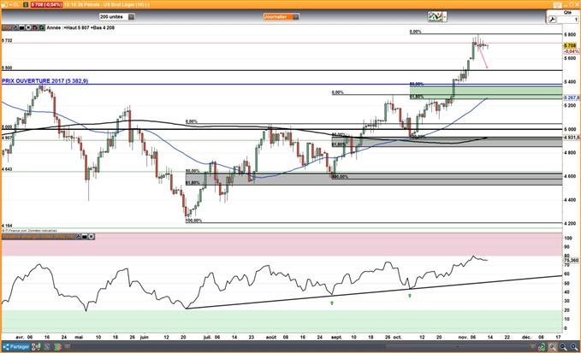Expand the Journalier timeframe dropdown arrow
The image size is (581, 353).
295,16
